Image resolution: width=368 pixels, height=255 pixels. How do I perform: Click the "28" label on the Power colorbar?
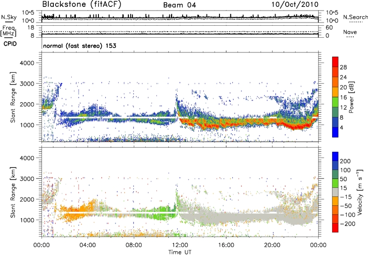click(x=343, y=67)
